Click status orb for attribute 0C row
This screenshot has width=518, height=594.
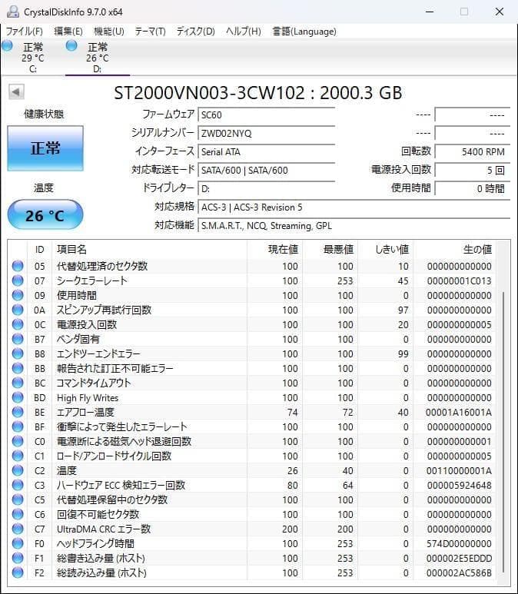pos(18,324)
